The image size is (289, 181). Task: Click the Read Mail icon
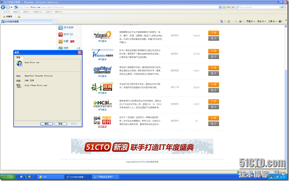(236, 21)
